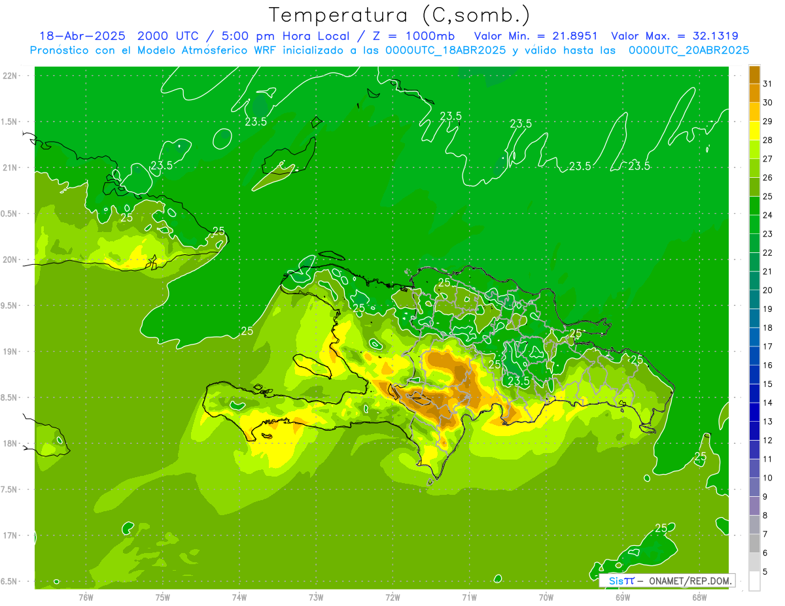Click the "Valor Max. = 32.1319" readout
Image resolution: width=785 pixels, height=606 pixels.
[x=675, y=36]
